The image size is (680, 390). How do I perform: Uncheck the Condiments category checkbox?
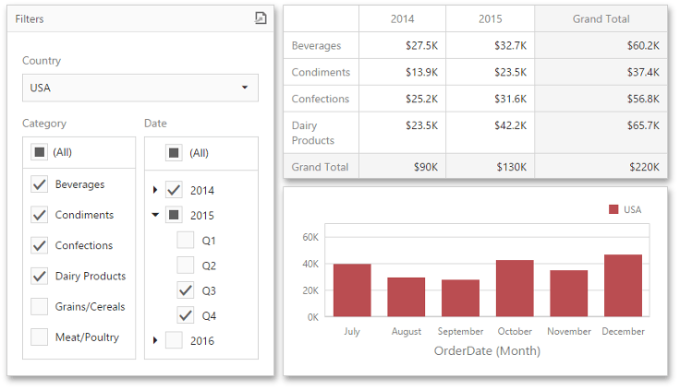pyautogui.click(x=39, y=215)
